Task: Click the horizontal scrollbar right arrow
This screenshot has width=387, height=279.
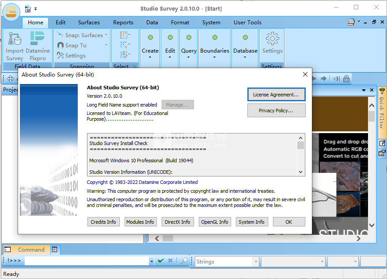Action: click(x=358, y=238)
